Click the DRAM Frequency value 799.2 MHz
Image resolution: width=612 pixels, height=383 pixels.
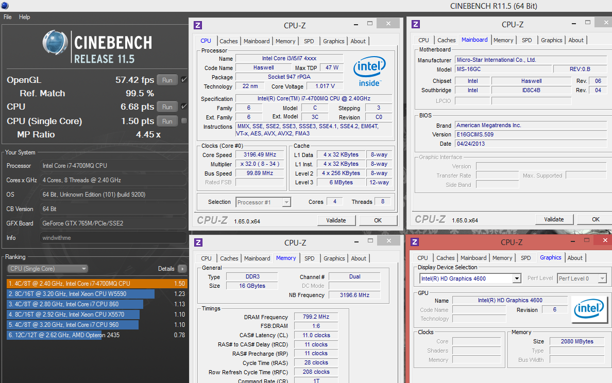[x=316, y=317]
